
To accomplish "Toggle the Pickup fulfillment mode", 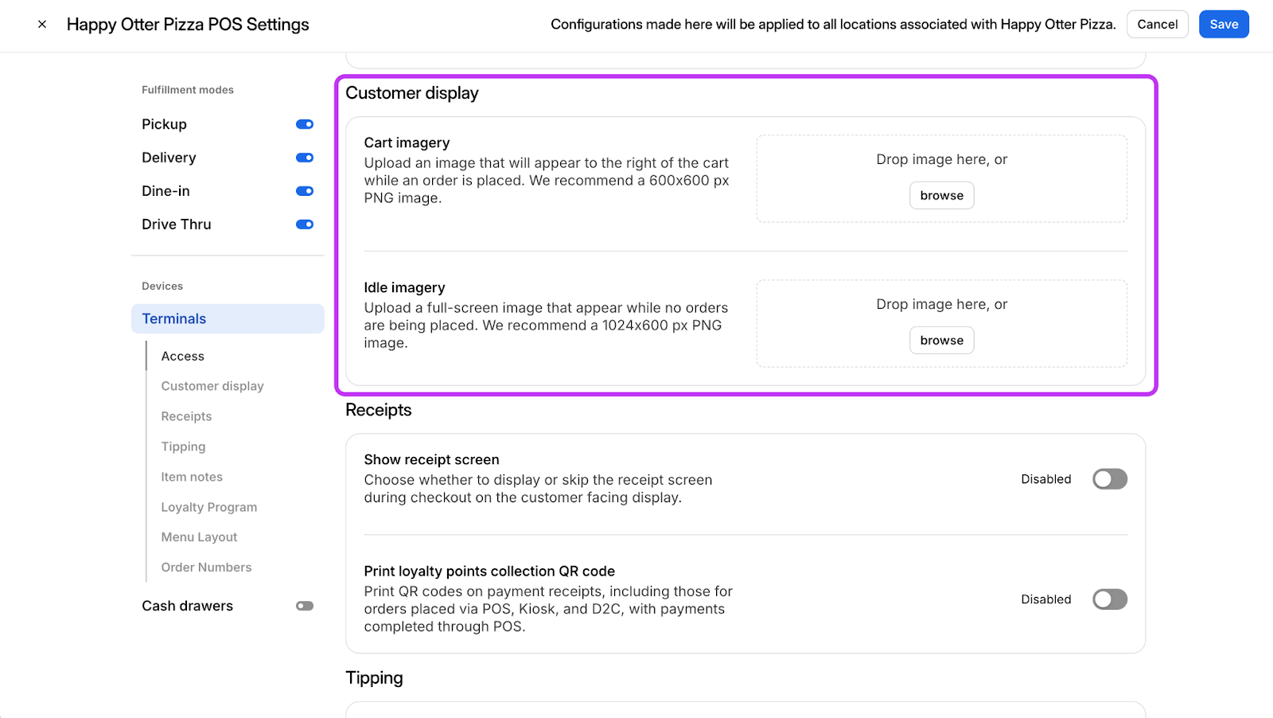I will [x=305, y=124].
